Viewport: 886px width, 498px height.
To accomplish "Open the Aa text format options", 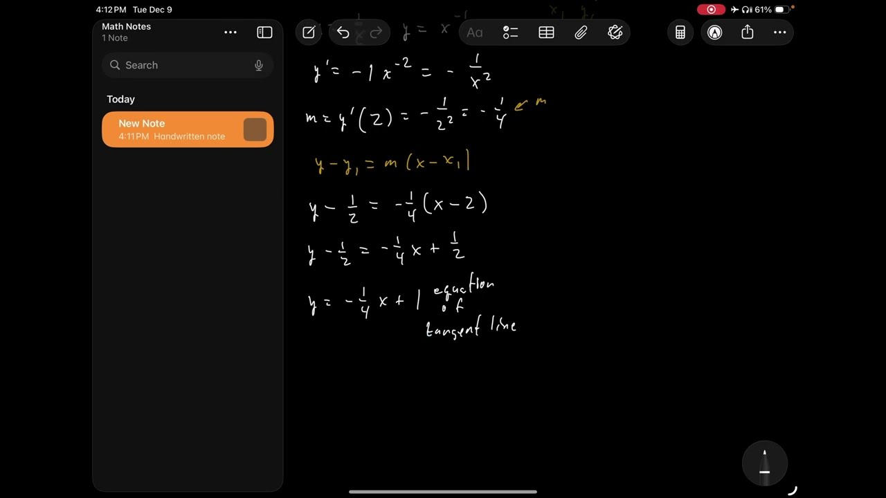I will [x=475, y=33].
